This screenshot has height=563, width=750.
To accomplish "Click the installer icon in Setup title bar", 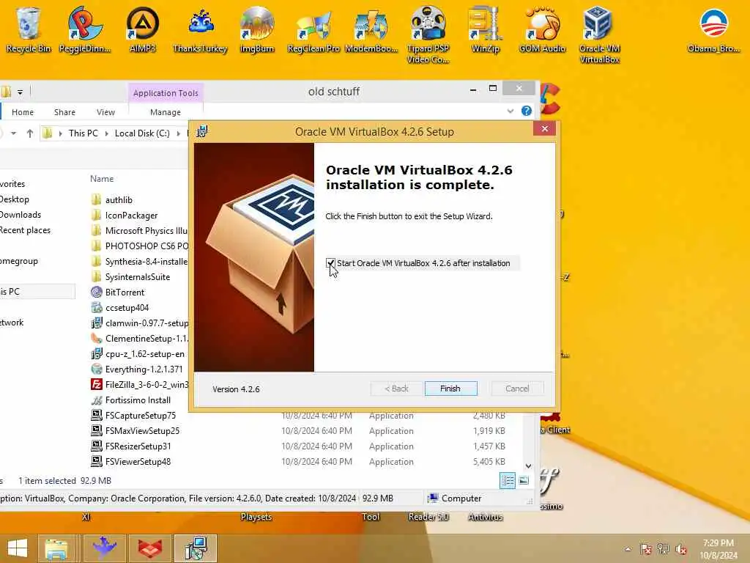I will tap(202, 131).
